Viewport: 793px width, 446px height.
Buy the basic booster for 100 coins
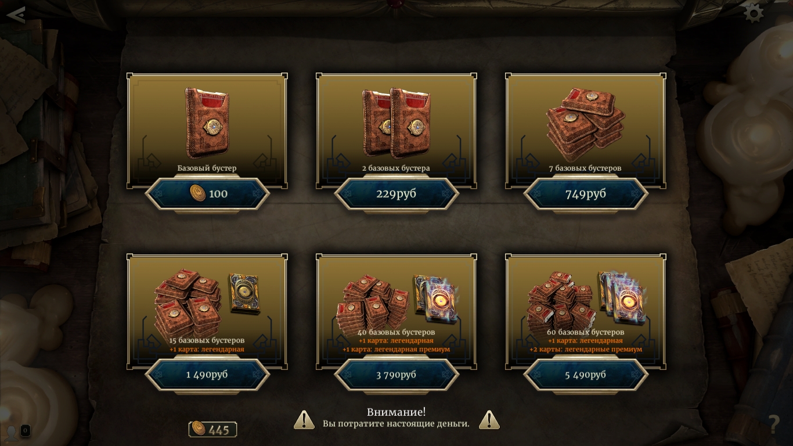click(x=207, y=194)
